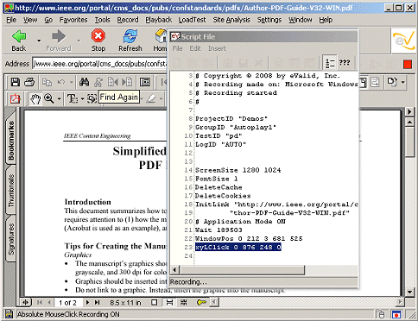
Task: Open the File menu in main window
Action: point(11,20)
